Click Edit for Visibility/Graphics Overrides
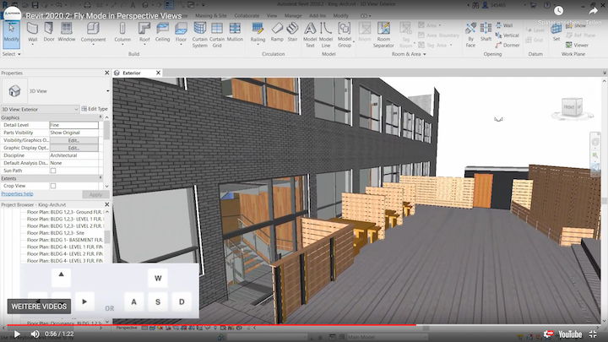This screenshot has height=342, width=608. 73,140
